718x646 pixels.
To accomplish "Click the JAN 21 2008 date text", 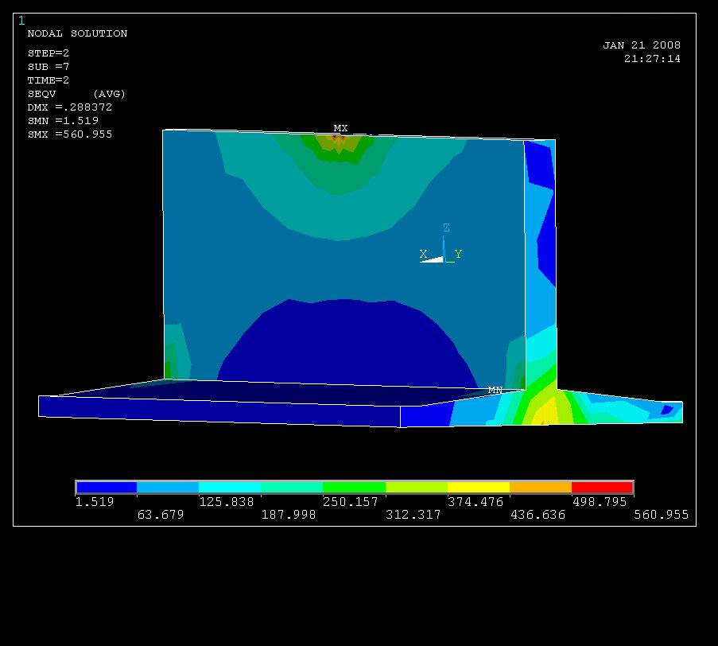I will 642,45.
